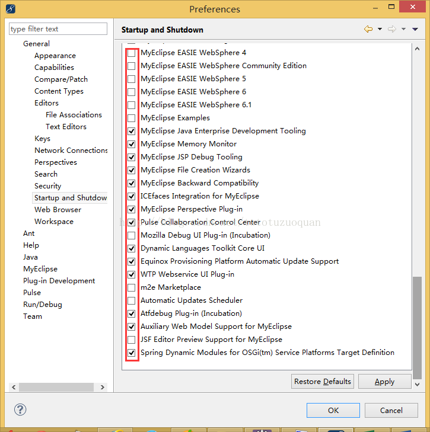Disable Equinox Provisioning Platform Automatic Update Support
This screenshot has width=430, height=432.
pyautogui.click(x=132, y=261)
